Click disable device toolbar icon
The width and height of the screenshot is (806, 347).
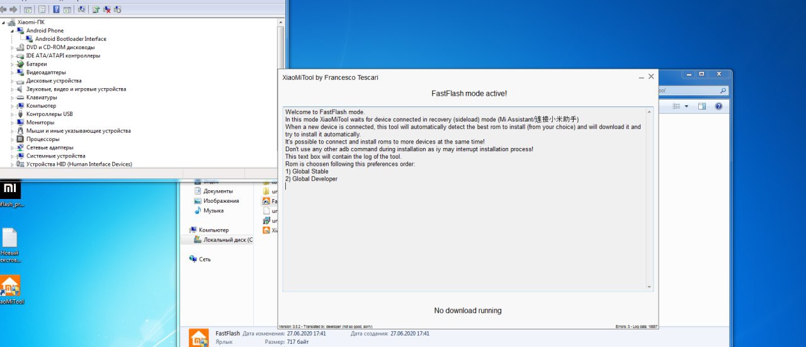(117, 9)
